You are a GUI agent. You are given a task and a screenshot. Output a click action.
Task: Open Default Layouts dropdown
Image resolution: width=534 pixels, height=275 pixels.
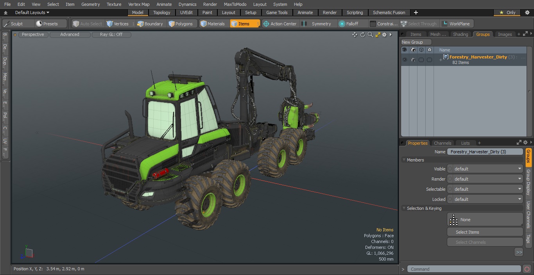(x=32, y=12)
